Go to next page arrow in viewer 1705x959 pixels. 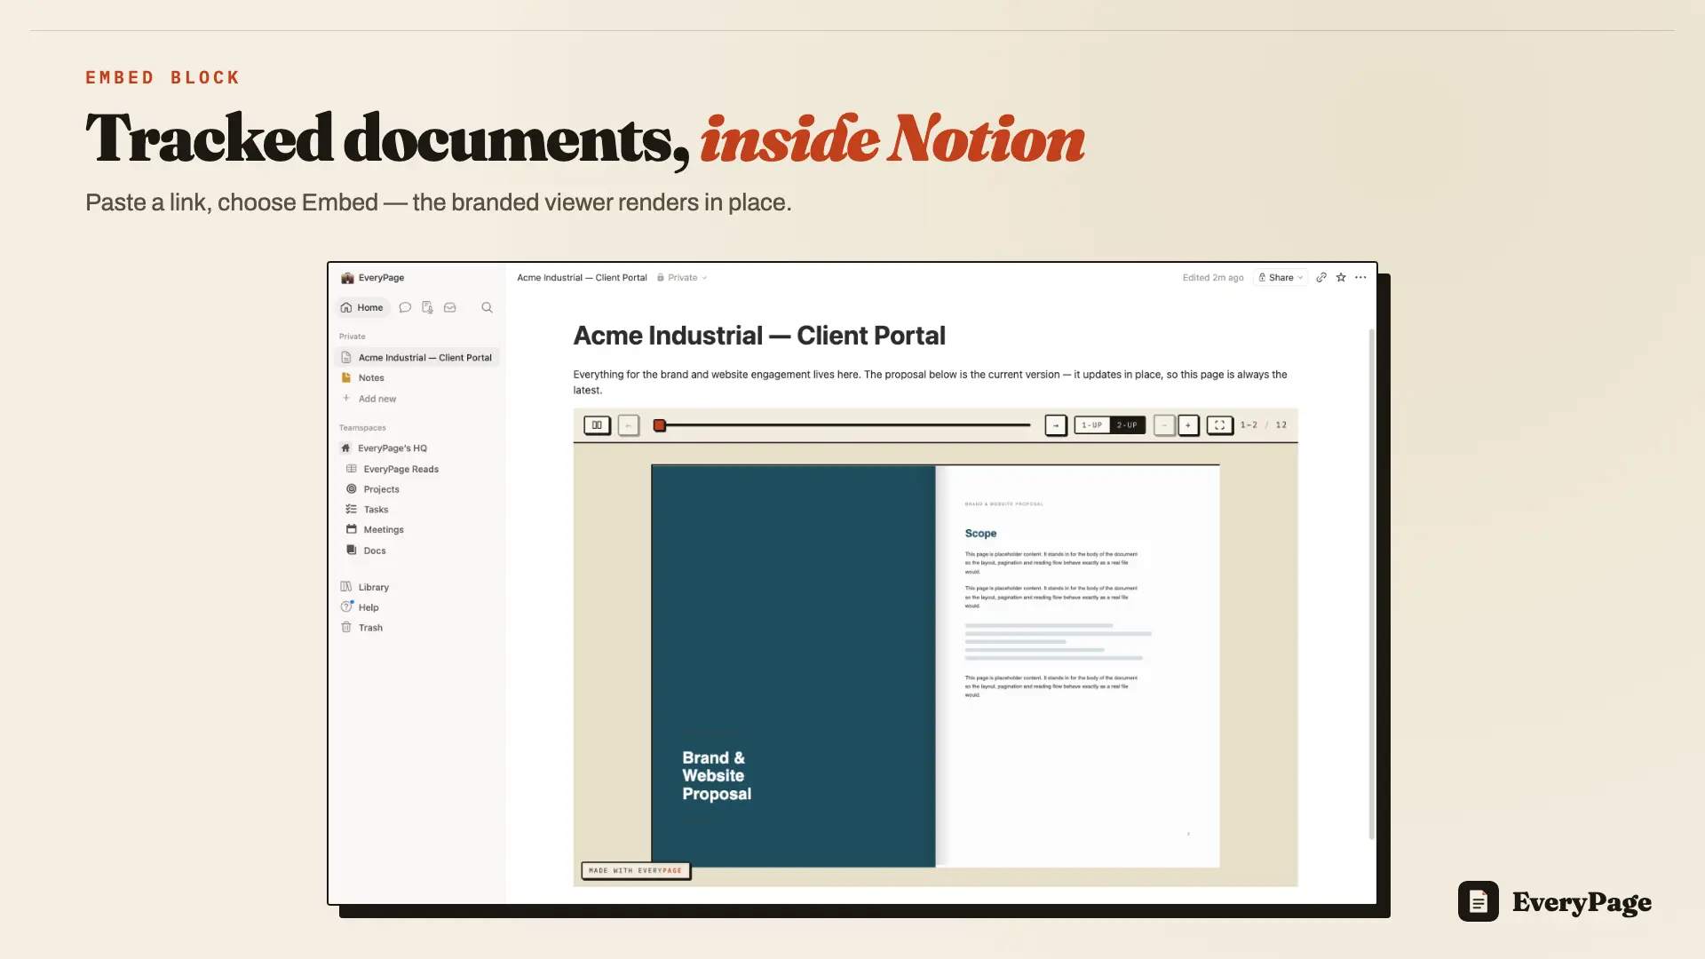pos(1055,425)
